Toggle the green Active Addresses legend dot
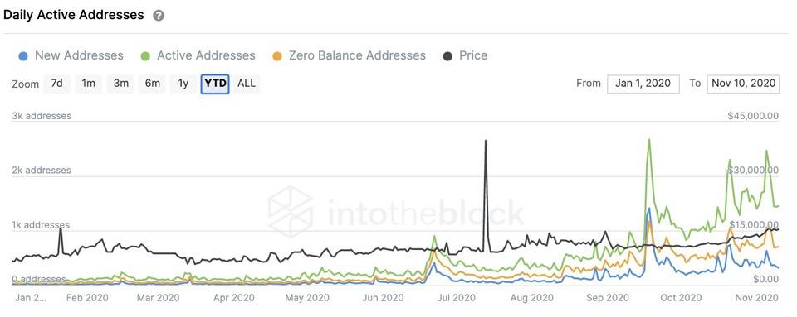The width and height of the screenshot is (797, 317). (x=144, y=56)
